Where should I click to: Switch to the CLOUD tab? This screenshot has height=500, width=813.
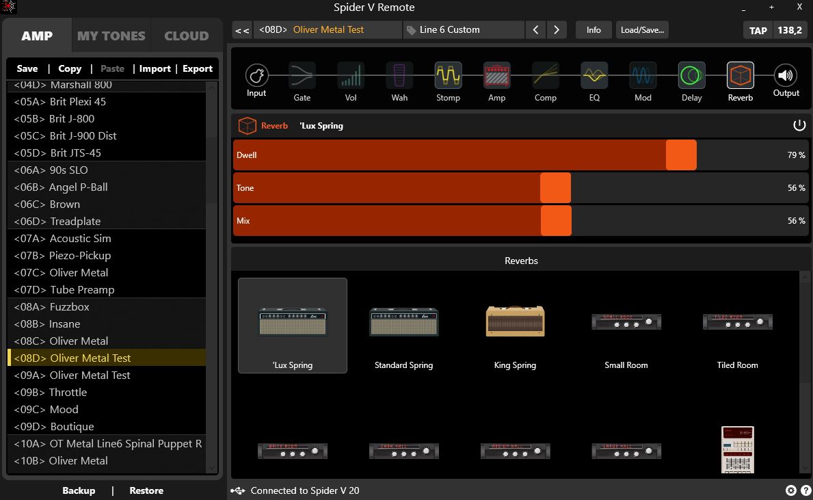(187, 36)
